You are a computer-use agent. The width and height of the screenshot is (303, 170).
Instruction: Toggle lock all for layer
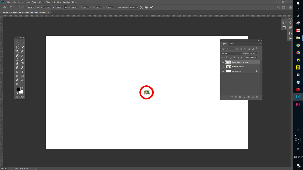point(241,58)
